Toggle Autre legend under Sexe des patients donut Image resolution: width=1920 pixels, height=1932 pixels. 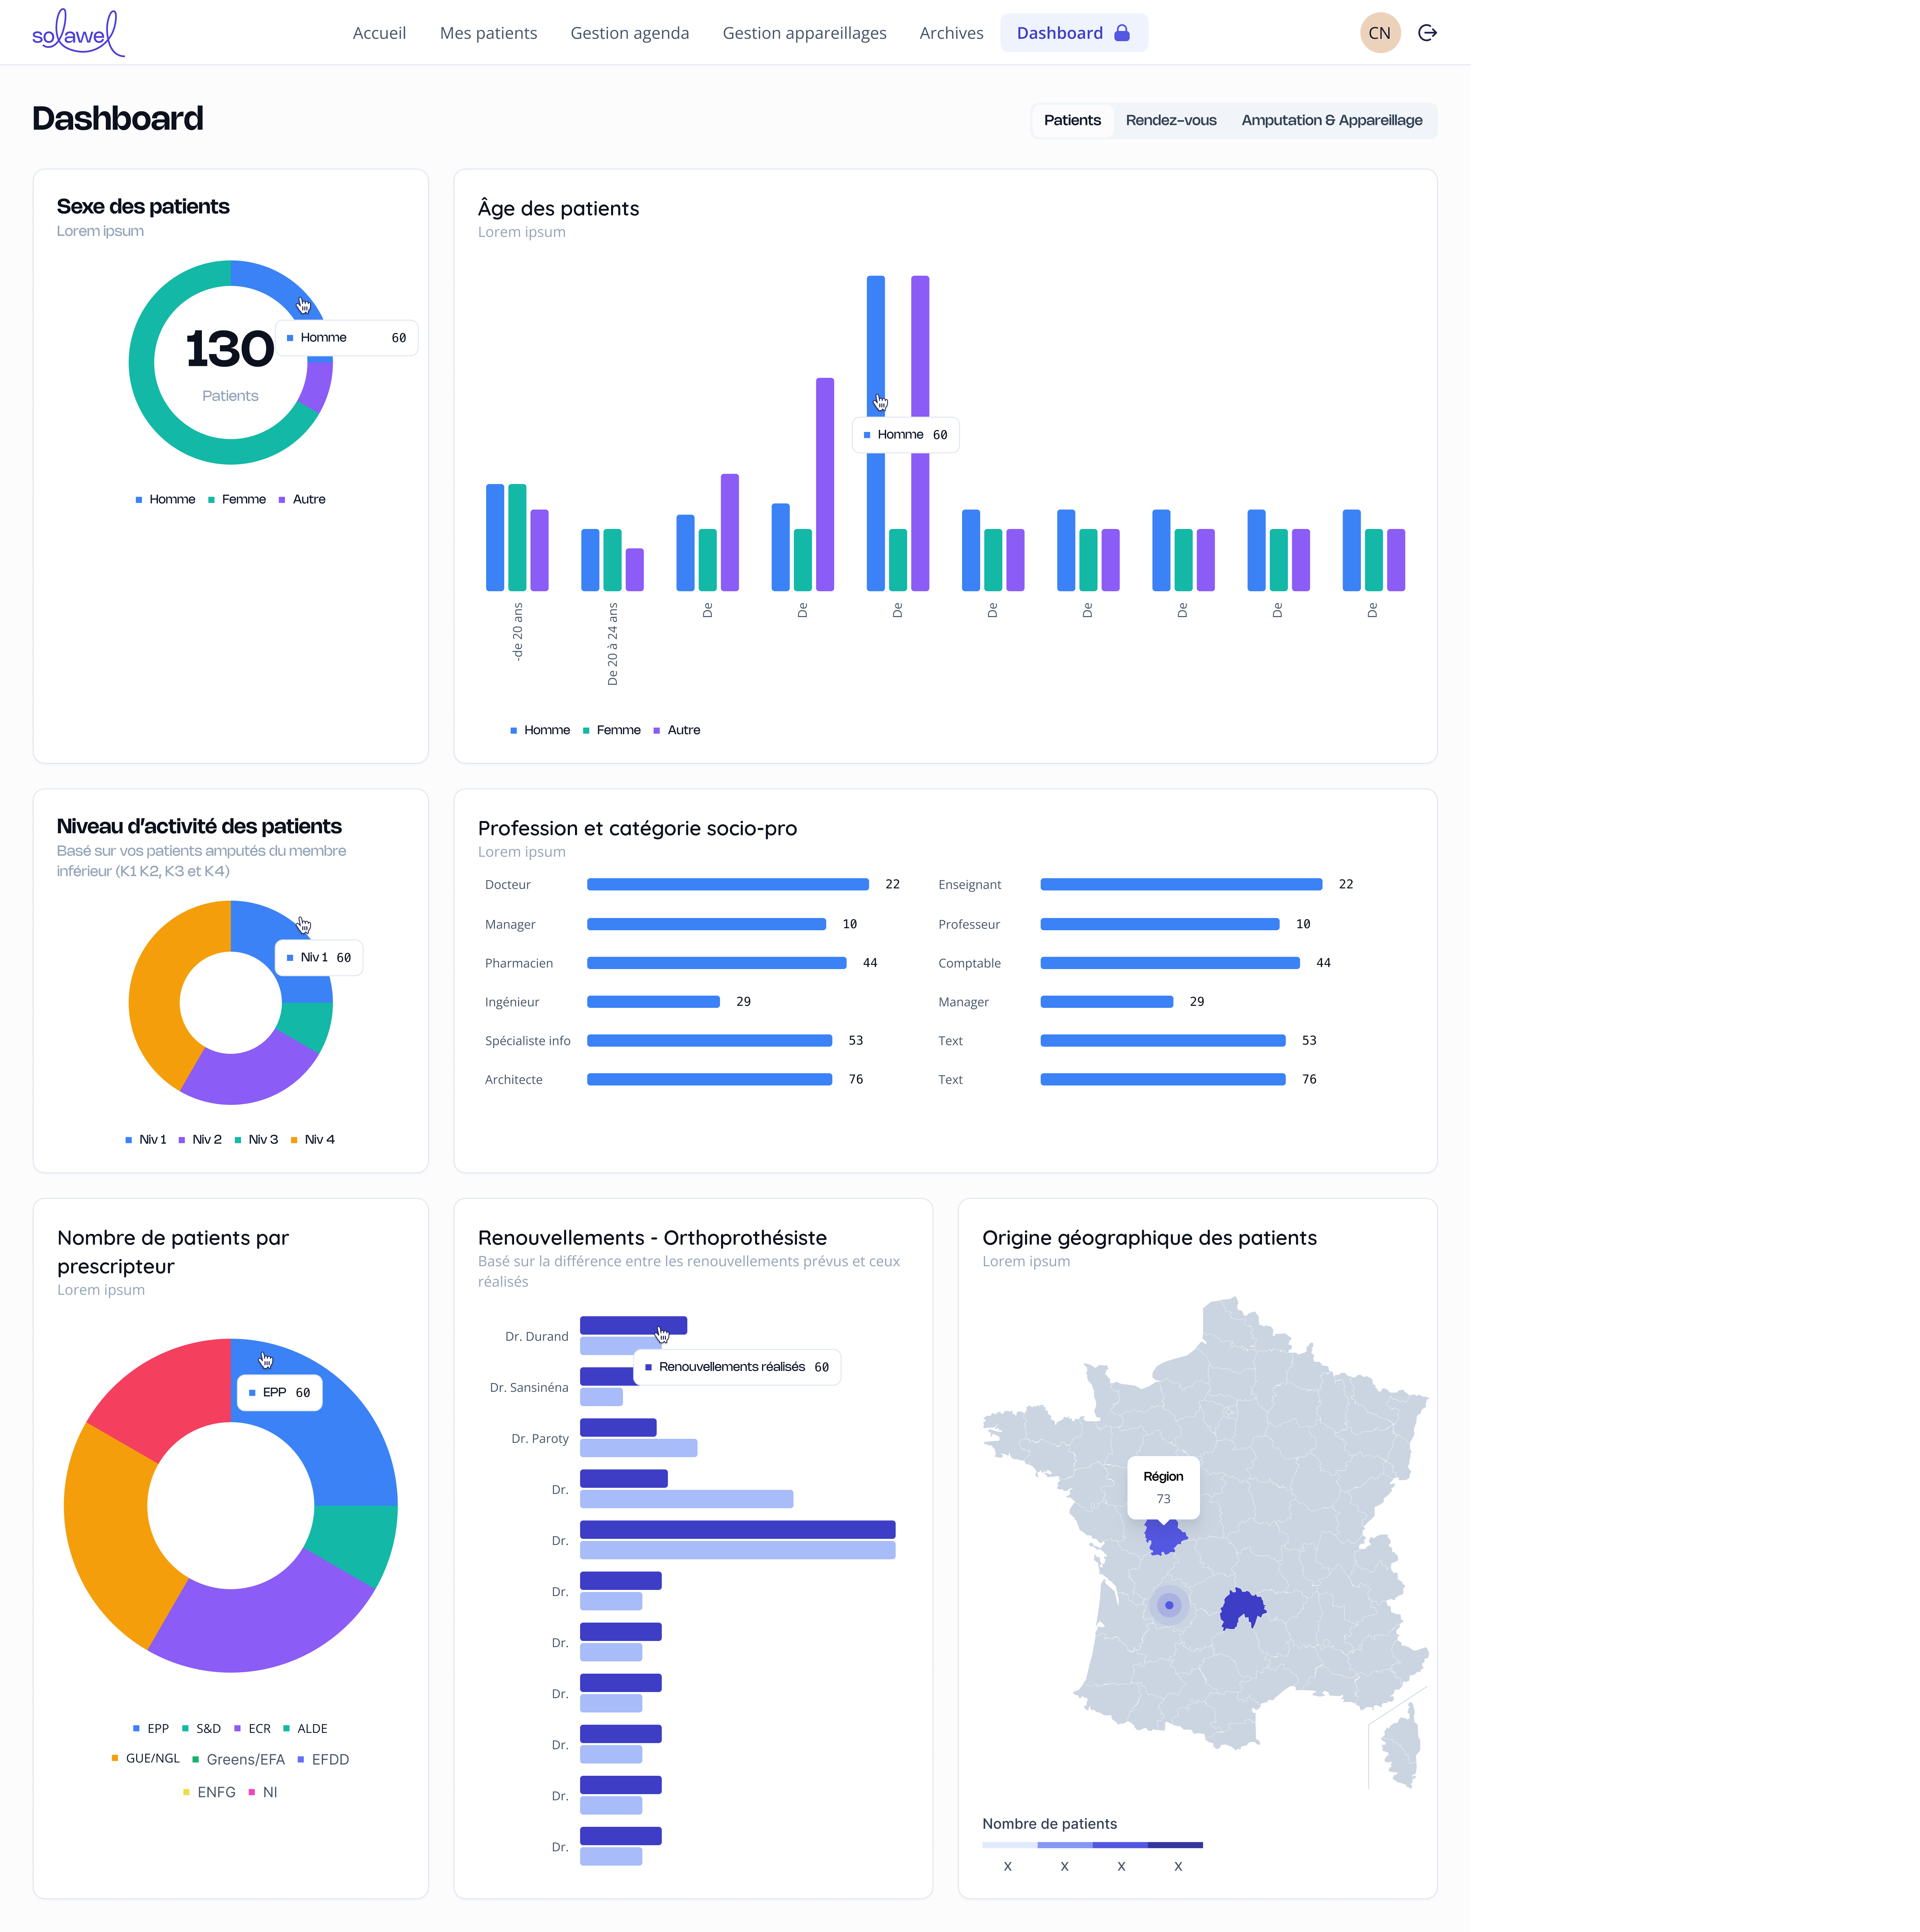pyautogui.click(x=302, y=499)
